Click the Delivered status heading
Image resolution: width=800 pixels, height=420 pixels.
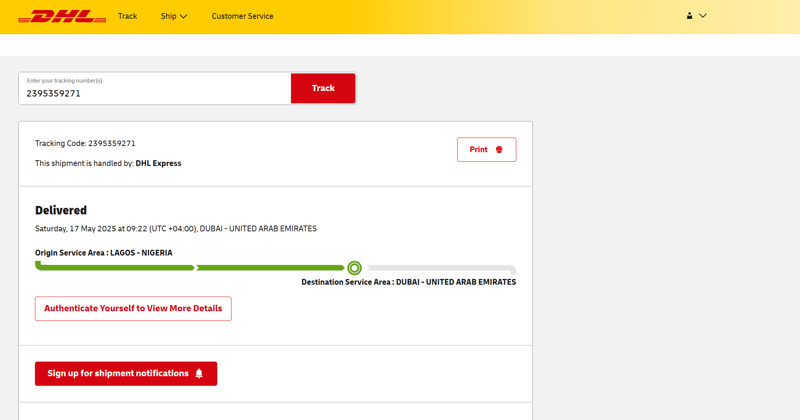point(61,210)
